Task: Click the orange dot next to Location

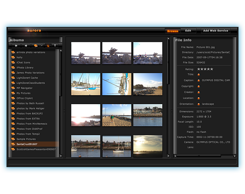Action: [199, 98]
